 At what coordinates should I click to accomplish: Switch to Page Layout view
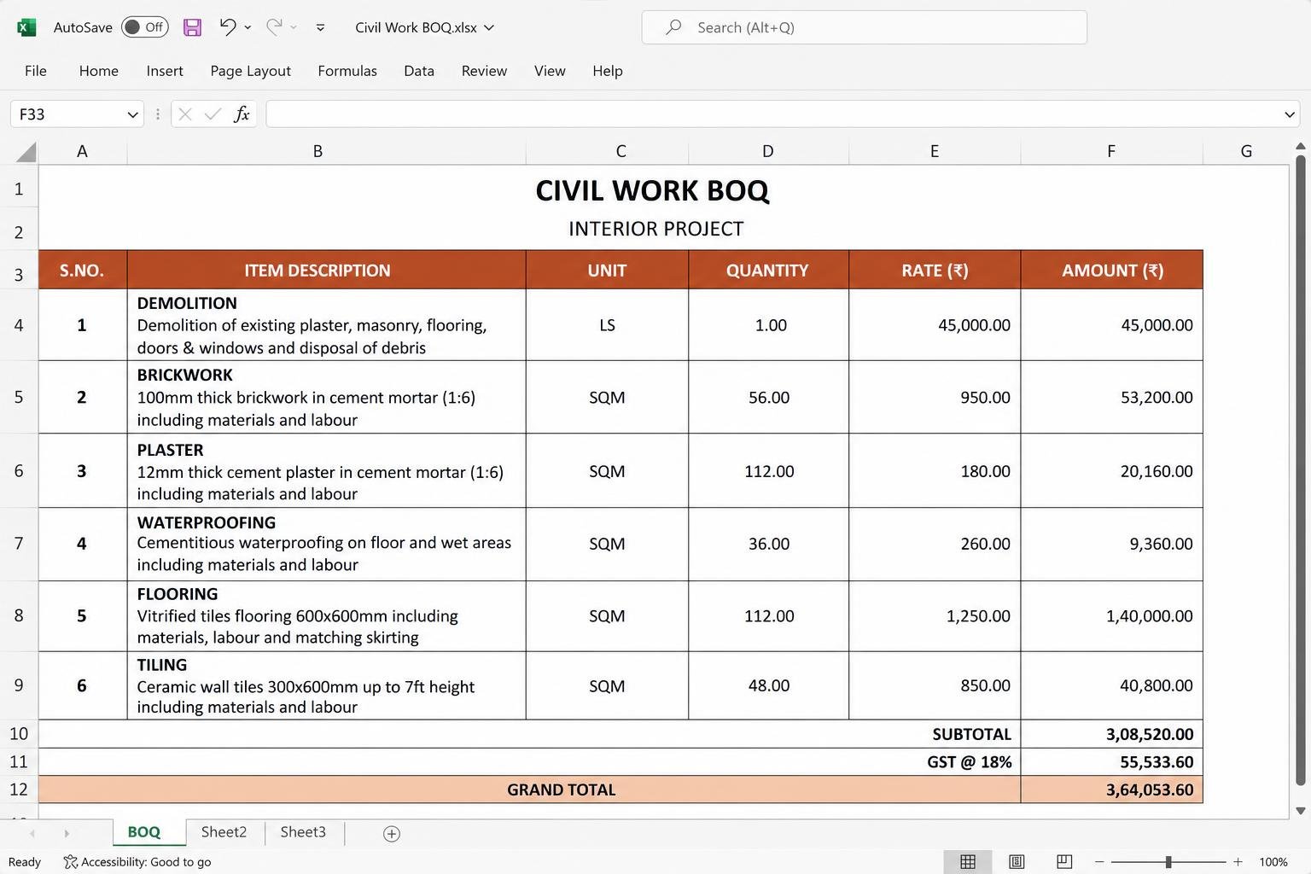(1017, 861)
